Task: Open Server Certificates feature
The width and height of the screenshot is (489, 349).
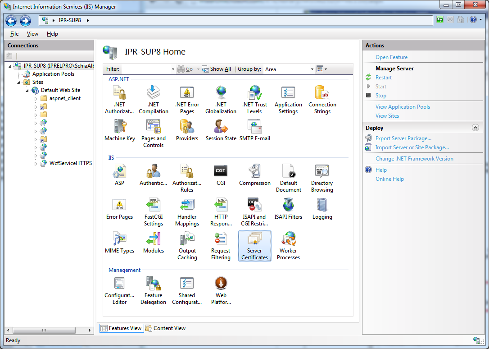Action: pos(255,246)
